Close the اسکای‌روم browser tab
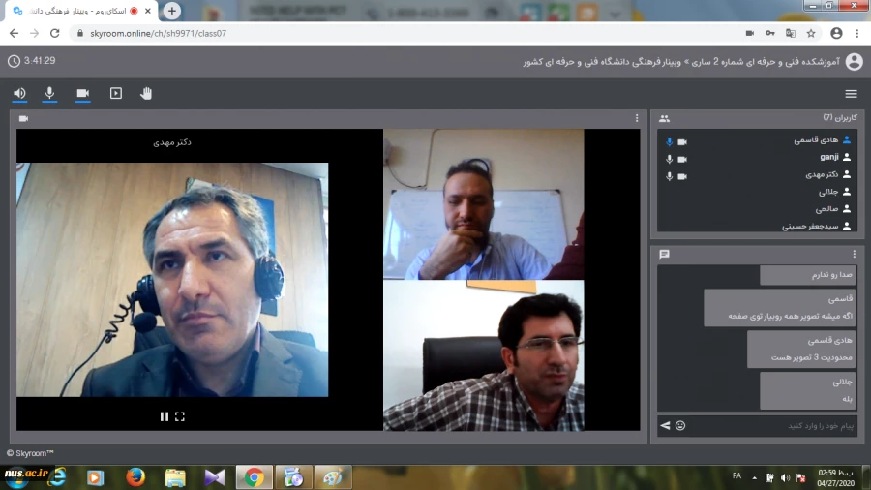The height and width of the screenshot is (490, 871). pos(148,11)
